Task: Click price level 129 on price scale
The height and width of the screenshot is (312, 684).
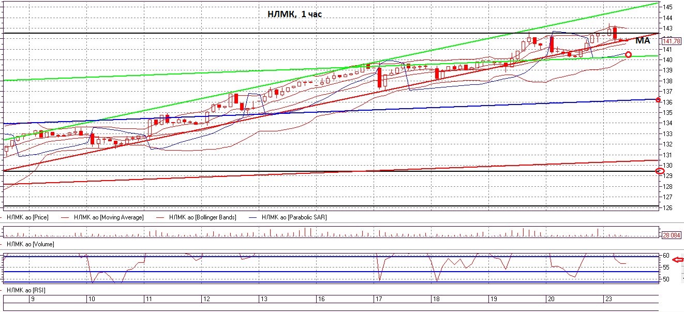Action: click(x=667, y=176)
